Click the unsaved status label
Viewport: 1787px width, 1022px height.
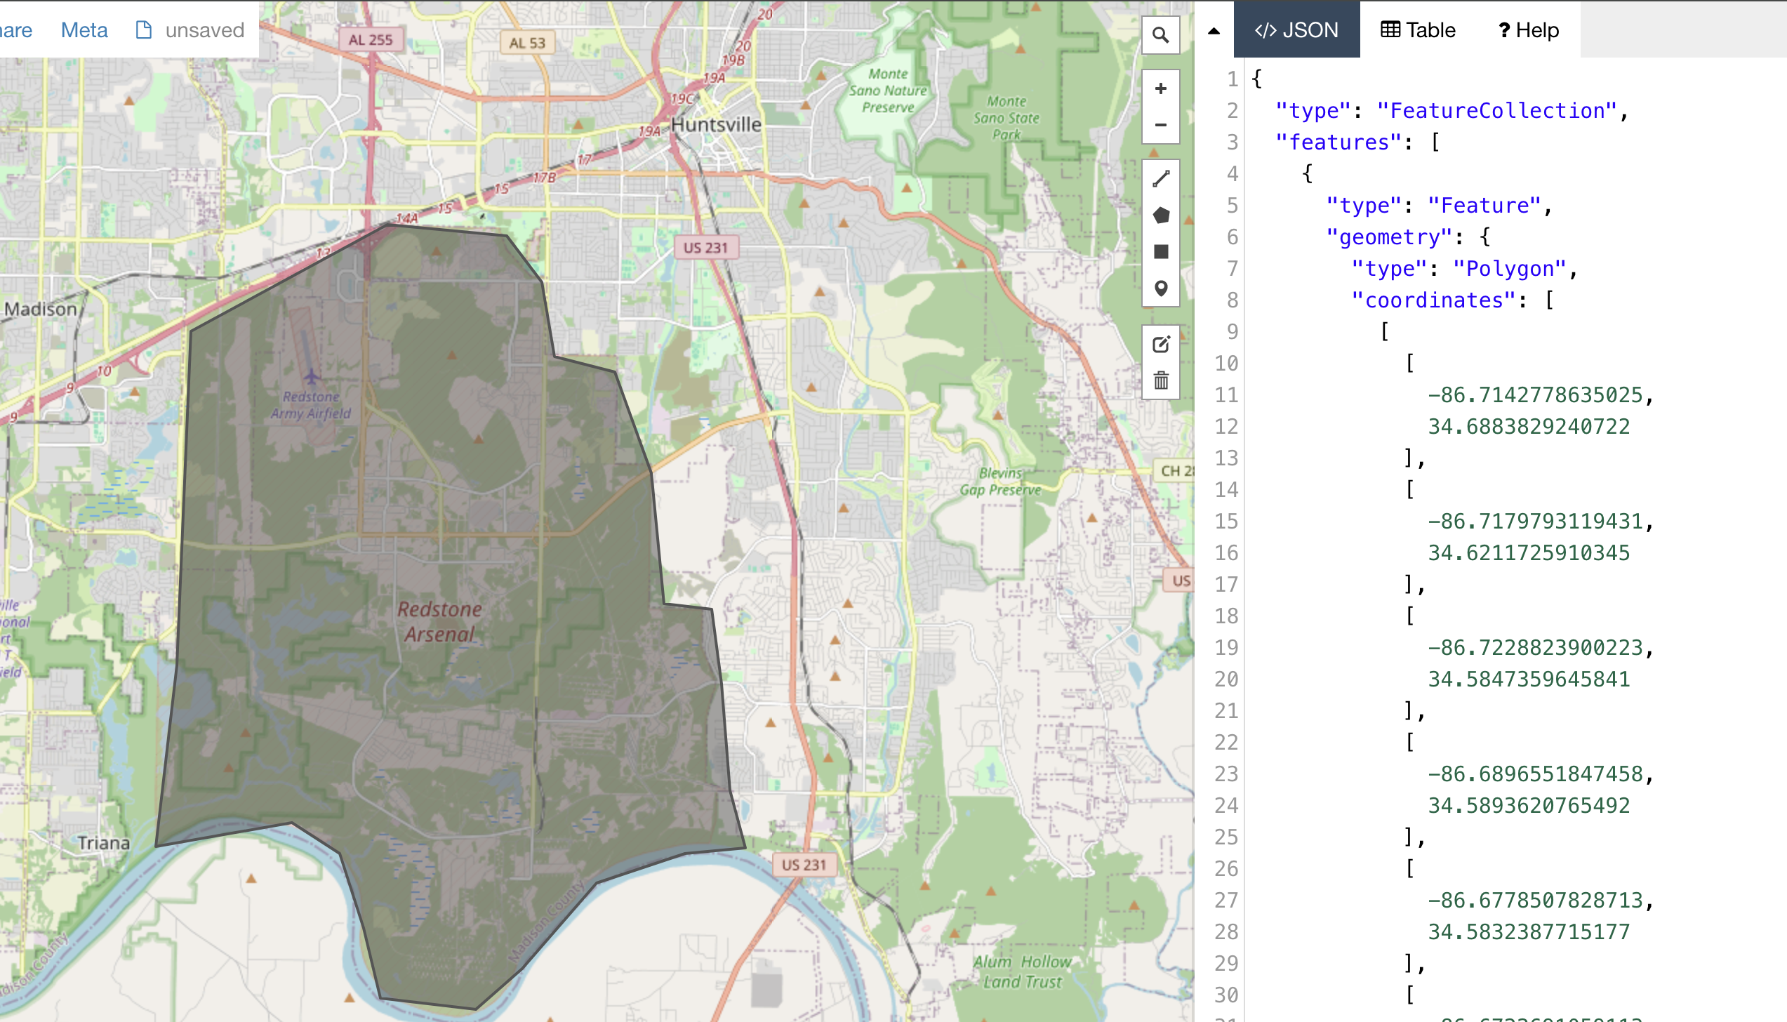pos(204,29)
